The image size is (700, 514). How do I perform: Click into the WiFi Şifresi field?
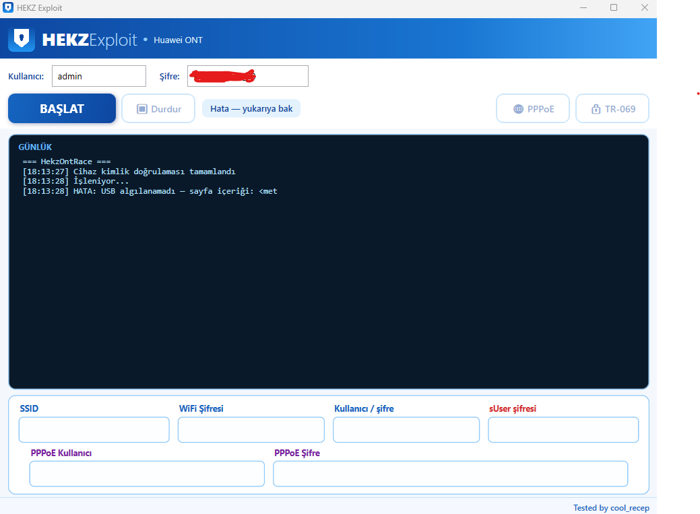pyautogui.click(x=251, y=430)
